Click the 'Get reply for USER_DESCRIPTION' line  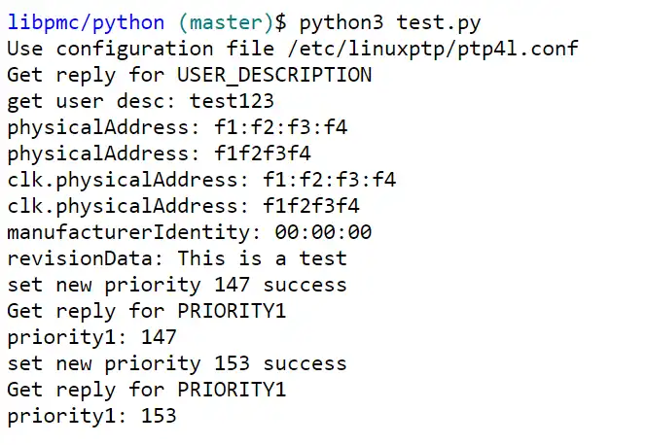190,73
